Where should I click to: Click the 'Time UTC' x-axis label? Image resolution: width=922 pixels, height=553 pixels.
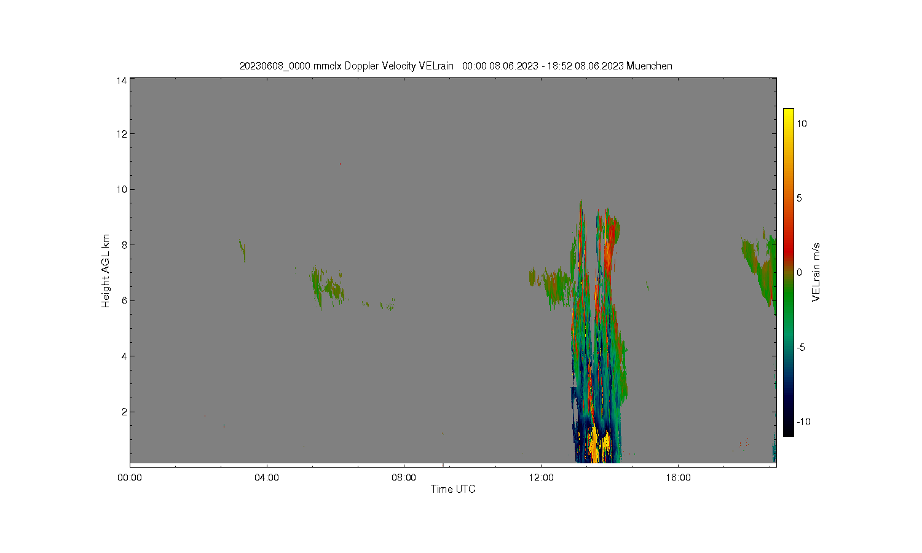click(x=453, y=489)
